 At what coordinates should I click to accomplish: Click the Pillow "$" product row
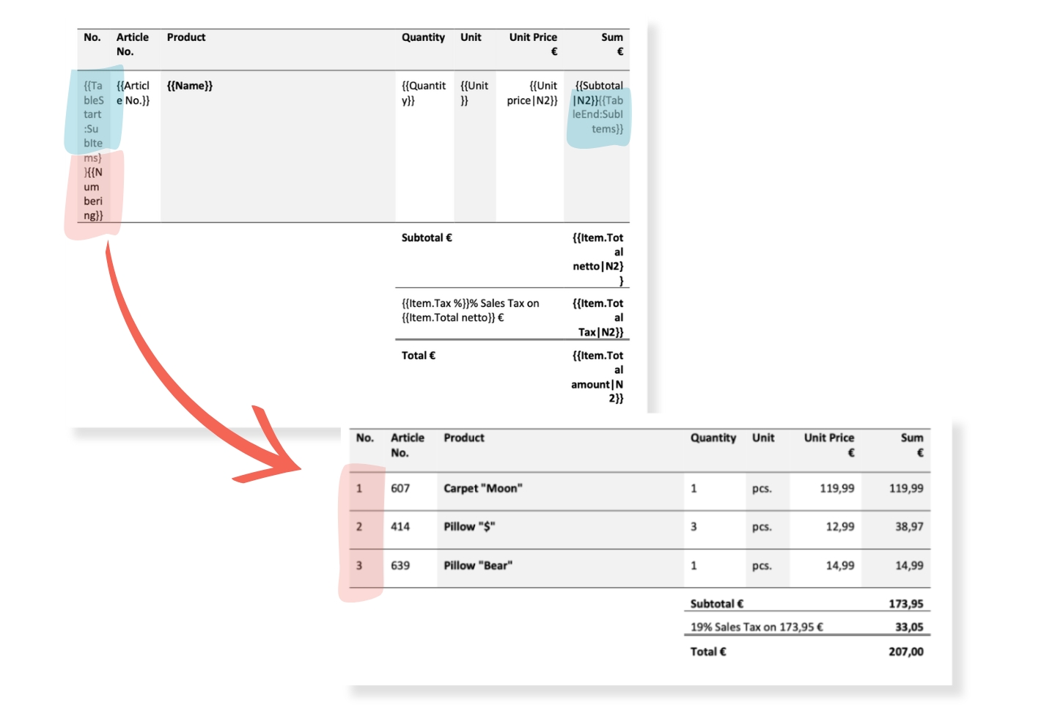(469, 527)
